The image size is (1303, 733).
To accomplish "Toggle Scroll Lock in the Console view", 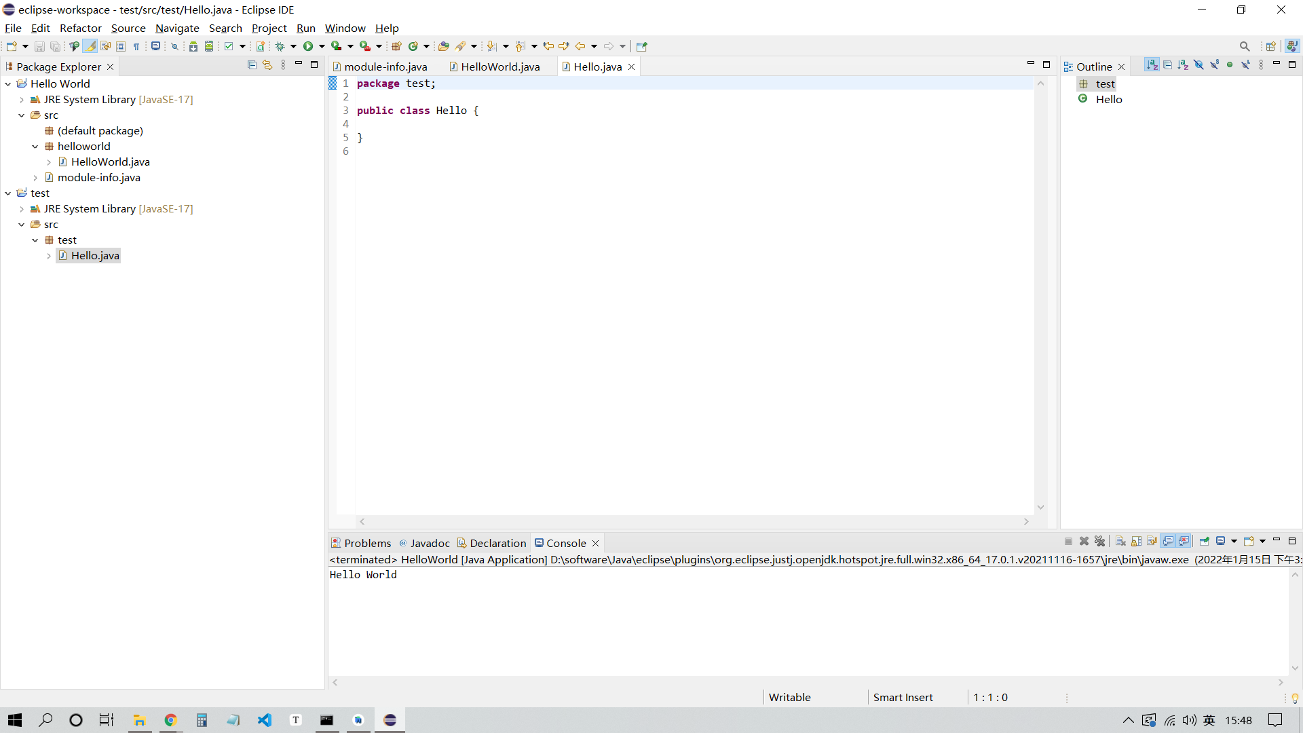I will 1135,541.
